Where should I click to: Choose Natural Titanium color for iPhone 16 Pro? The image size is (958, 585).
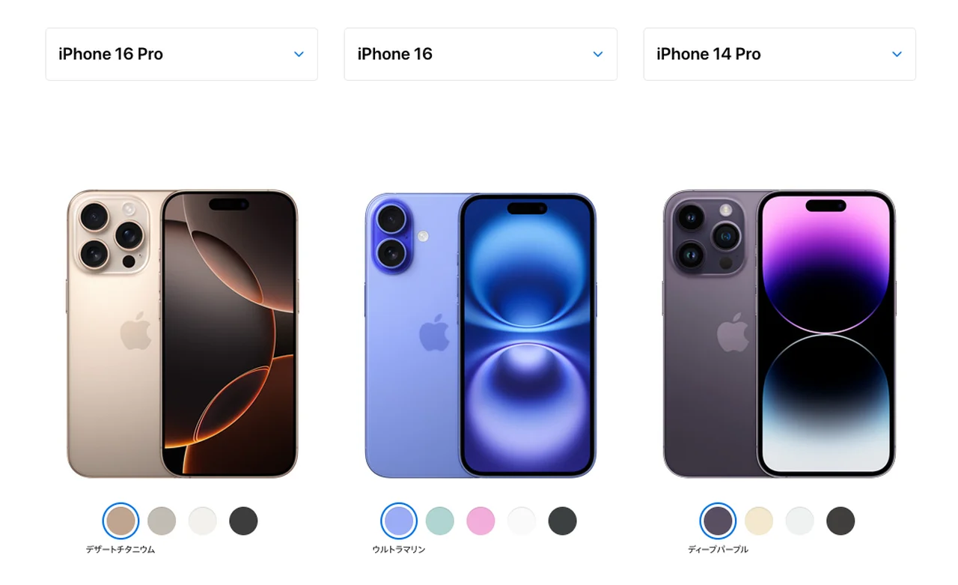pyautogui.click(x=162, y=521)
